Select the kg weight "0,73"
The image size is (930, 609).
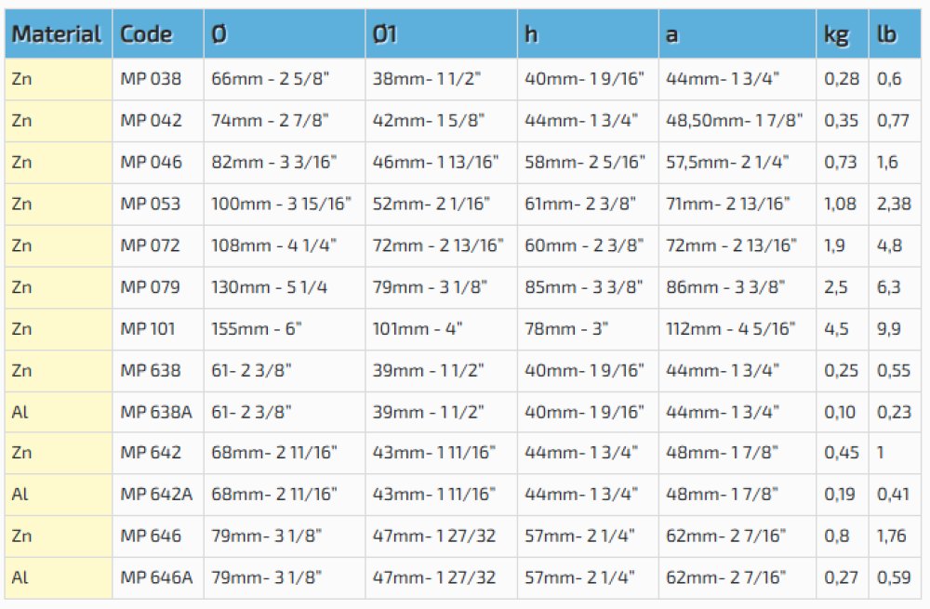tap(841, 162)
